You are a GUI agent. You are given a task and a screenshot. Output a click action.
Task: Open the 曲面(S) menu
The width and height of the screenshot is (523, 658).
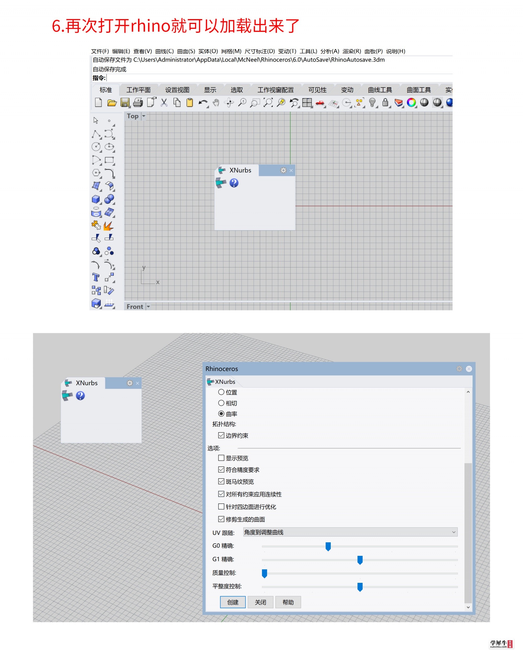186,51
